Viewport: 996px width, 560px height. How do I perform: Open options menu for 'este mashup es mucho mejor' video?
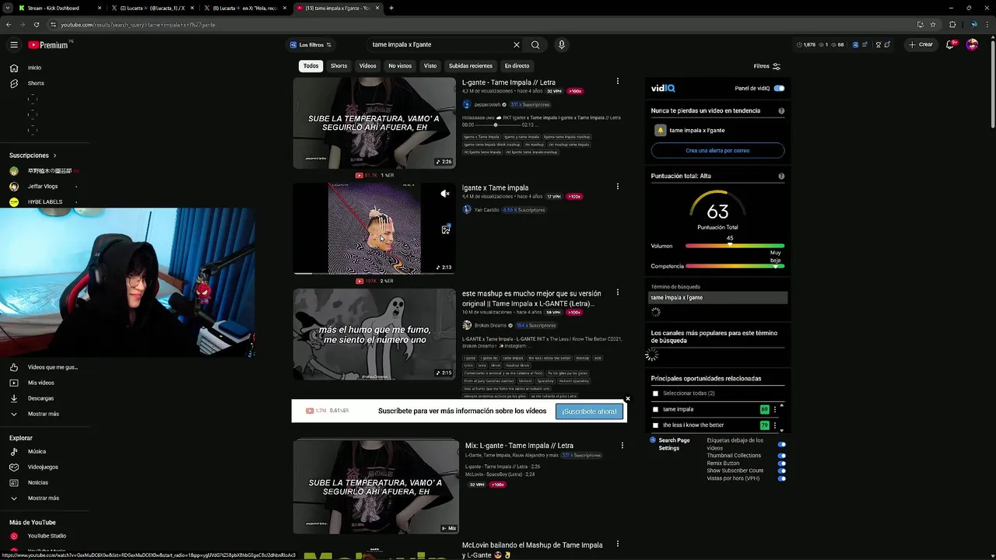click(x=618, y=292)
